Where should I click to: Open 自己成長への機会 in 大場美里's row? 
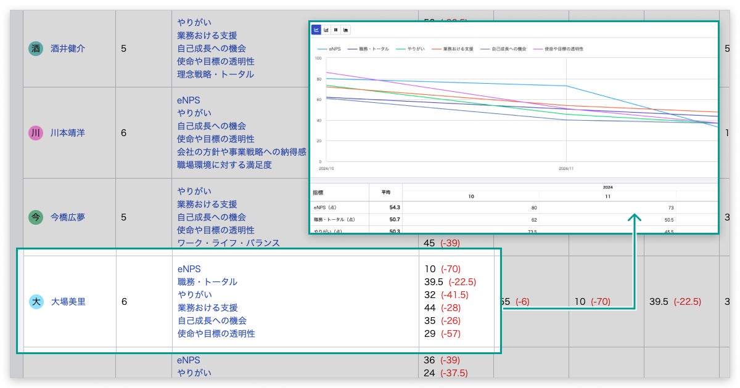212,321
